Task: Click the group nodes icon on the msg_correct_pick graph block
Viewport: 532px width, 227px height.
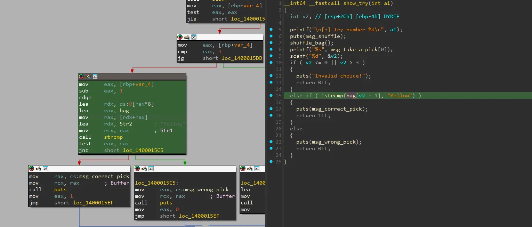Action: [x=45, y=169]
